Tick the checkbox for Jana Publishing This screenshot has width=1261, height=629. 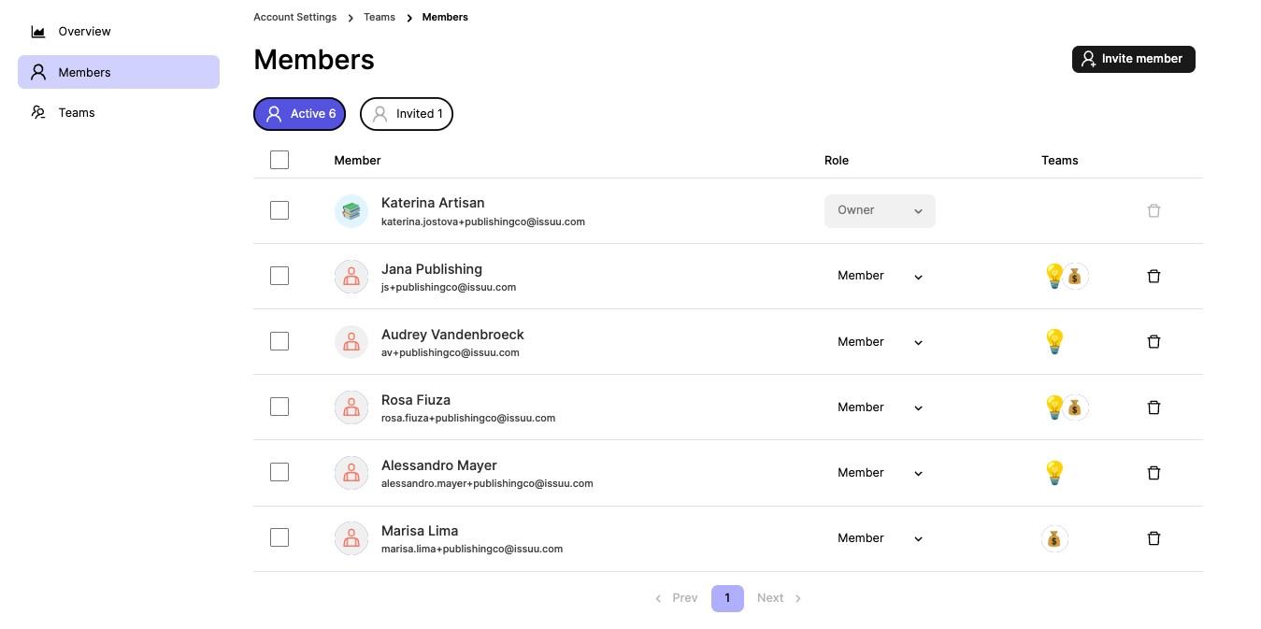click(x=279, y=276)
